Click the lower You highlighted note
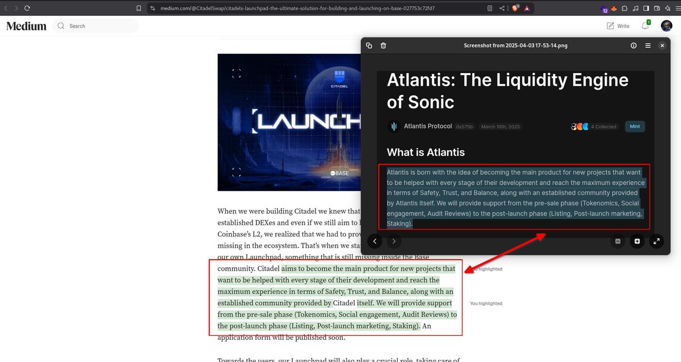681x362 pixels. [486, 304]
